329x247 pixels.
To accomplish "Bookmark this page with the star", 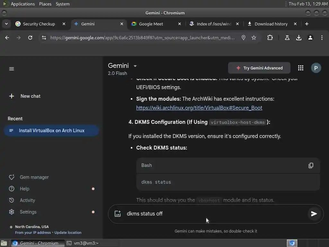I will (254, 38).
